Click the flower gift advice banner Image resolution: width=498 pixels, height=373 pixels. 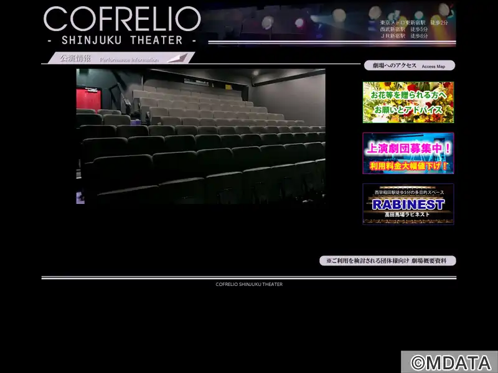[x=408, y=102]
